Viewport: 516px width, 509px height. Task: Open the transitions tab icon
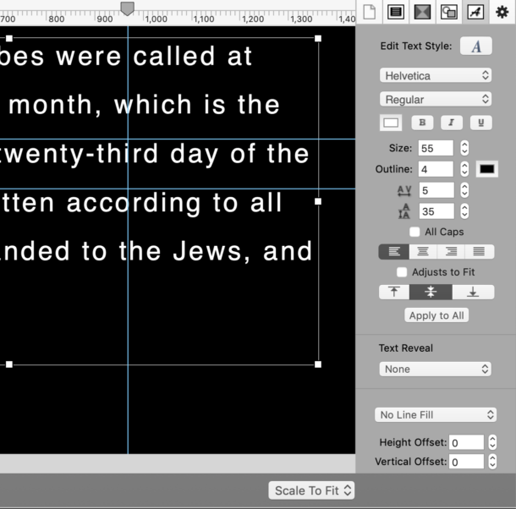pyautogui.click(x=422, y=12)
